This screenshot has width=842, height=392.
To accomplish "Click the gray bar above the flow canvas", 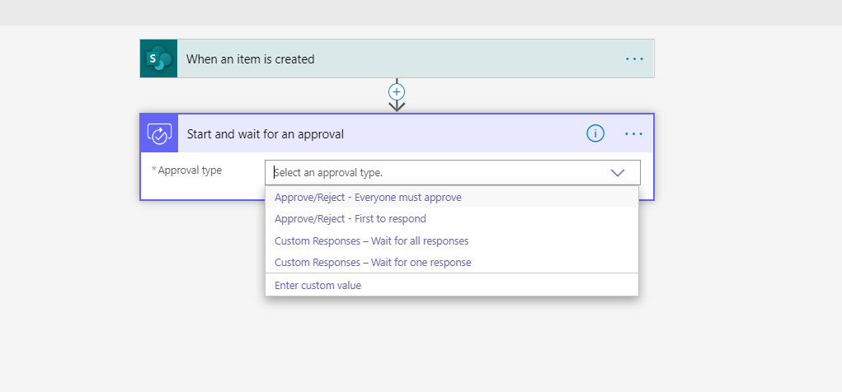I will coord(421,12).
